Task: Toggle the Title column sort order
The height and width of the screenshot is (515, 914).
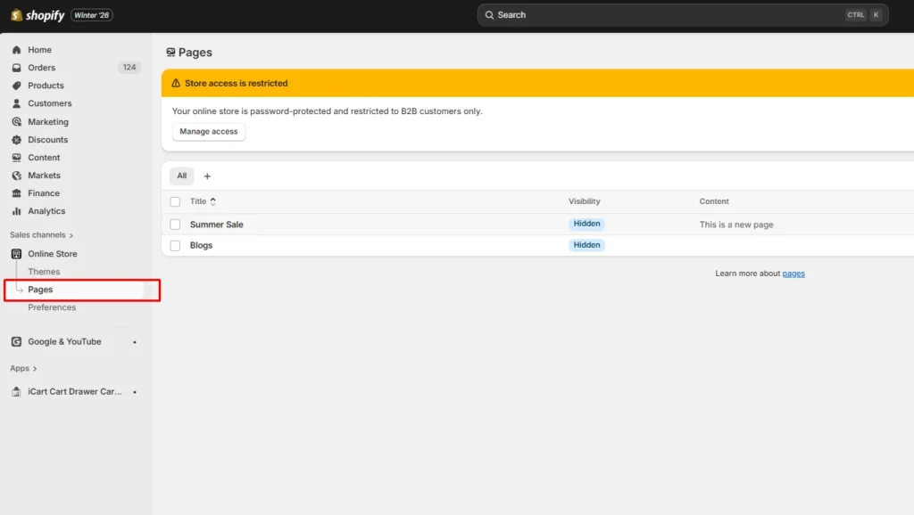Action: tap(212, 201)
